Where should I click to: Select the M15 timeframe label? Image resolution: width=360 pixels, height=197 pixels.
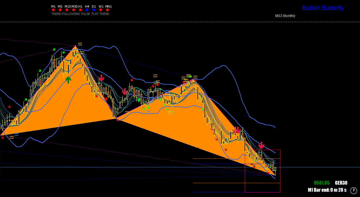(68, 6)
